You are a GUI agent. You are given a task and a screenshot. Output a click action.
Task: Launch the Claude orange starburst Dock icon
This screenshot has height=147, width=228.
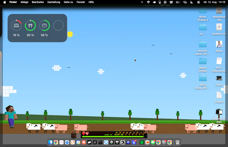(84, 142)
